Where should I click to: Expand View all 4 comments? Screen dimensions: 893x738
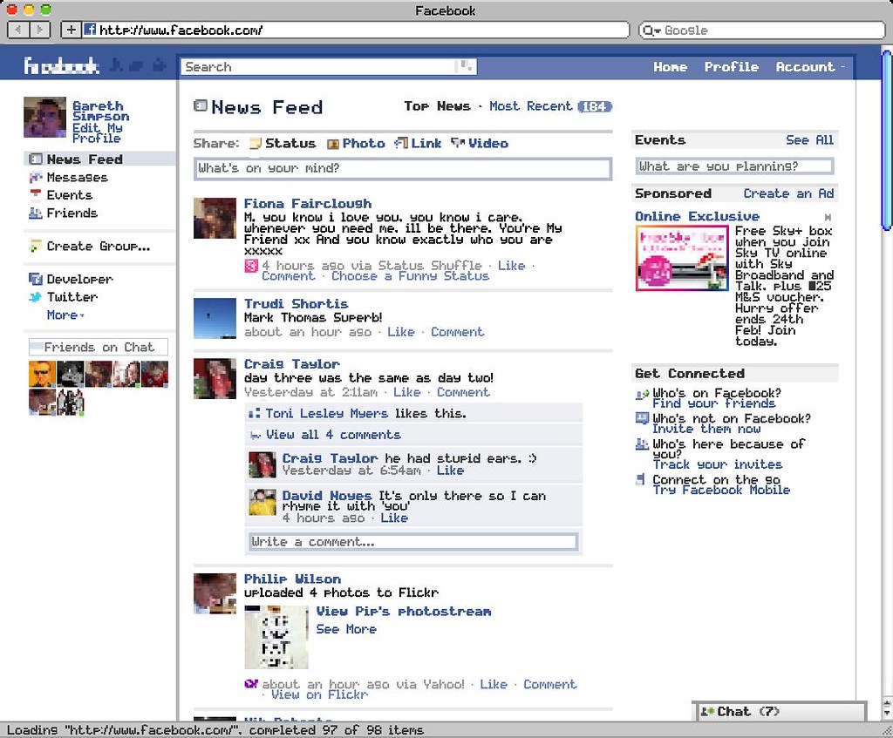[x=333, y=435]
